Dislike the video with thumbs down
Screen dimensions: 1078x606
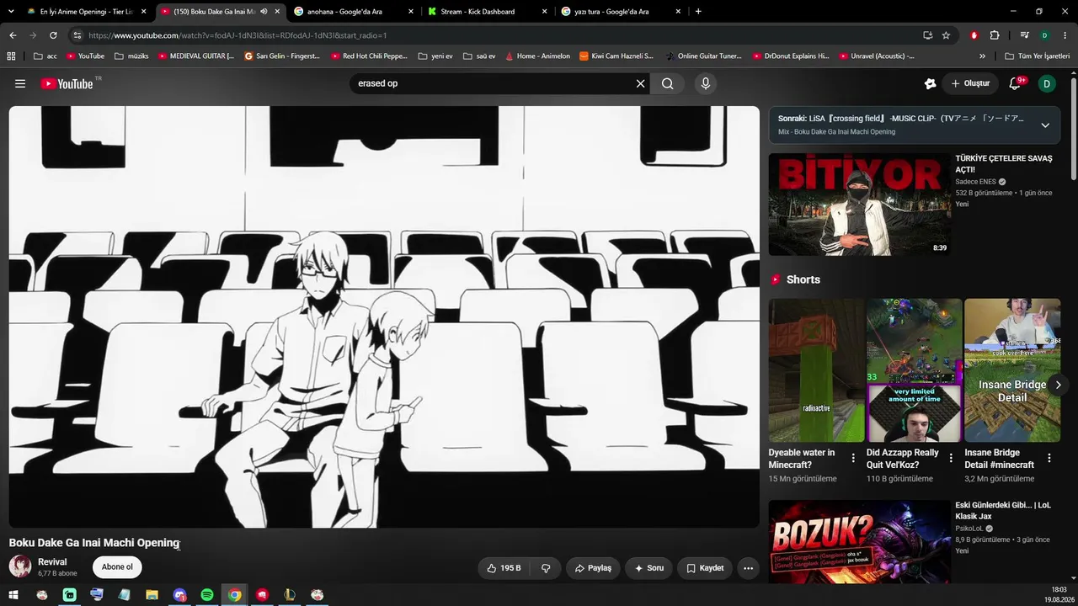[x=546, y=568]
